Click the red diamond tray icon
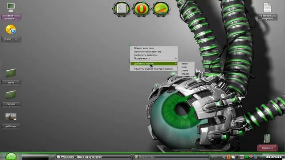285x160 pixels. point(251,157)
